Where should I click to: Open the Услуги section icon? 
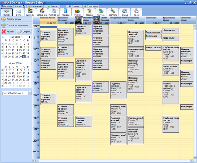point(77,12)
